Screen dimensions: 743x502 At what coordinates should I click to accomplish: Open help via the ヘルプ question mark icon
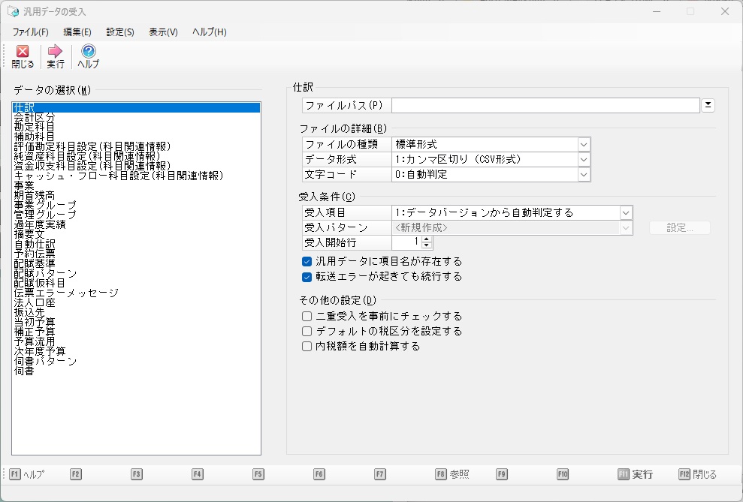[88, 52]
